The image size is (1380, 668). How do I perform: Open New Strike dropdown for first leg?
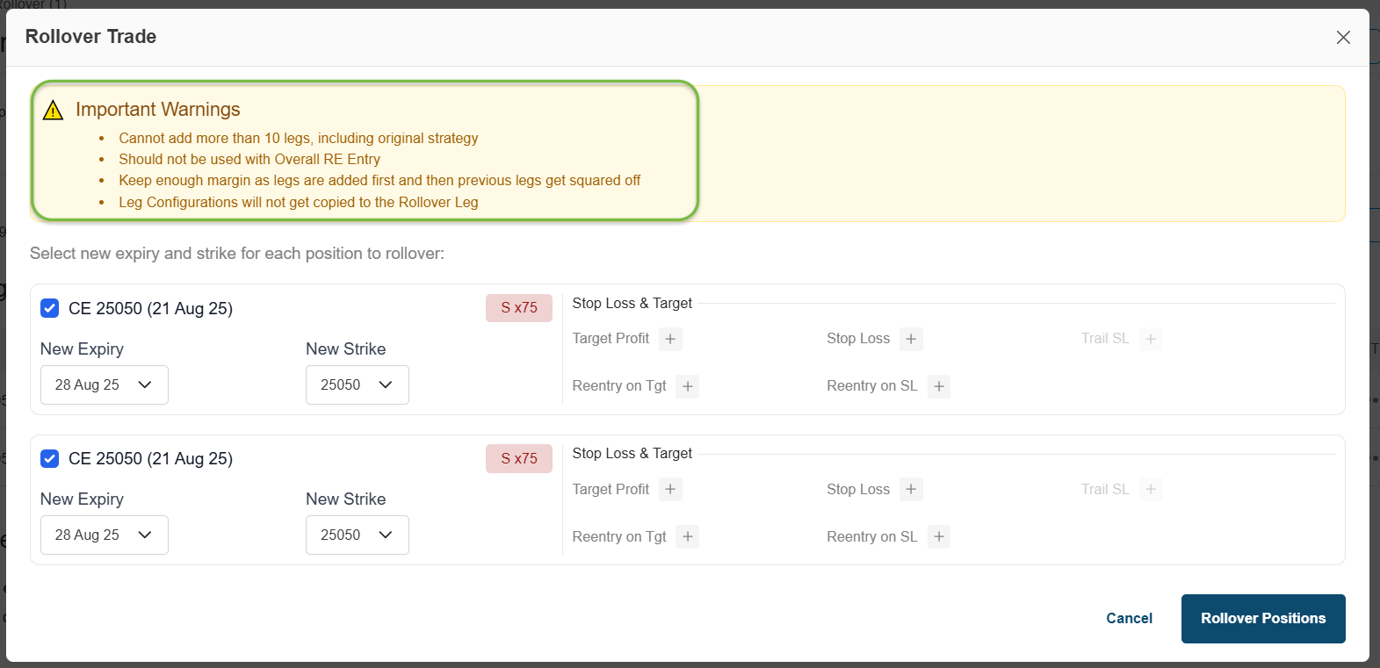pos(357,385)
